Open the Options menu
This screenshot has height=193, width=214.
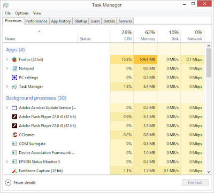22,13
